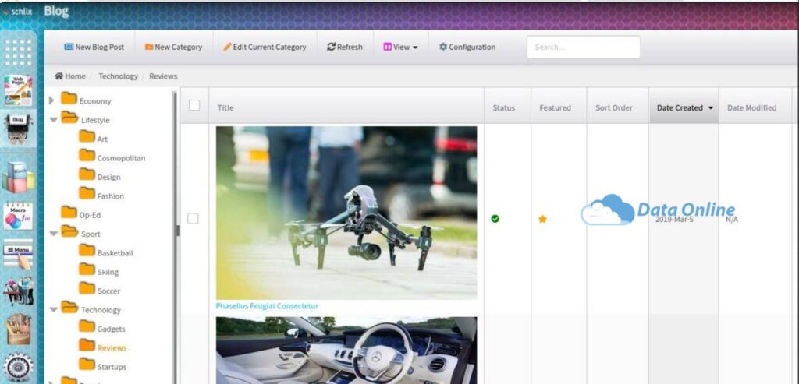Click the Art folder icon
This screenshot has height=384, width=799.
click(x=87, y=137)
